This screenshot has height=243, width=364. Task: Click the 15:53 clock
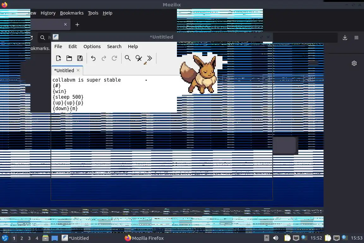356,238
